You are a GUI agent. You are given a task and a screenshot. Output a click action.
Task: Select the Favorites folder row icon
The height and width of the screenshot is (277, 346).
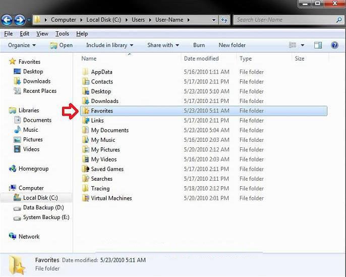pos(85,110)
